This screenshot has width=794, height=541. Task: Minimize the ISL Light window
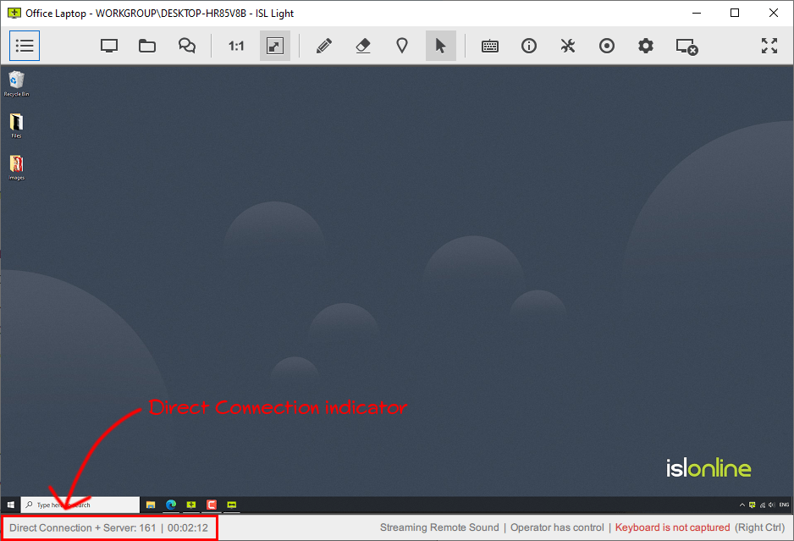pyautogui.click(x=697, y=13)
